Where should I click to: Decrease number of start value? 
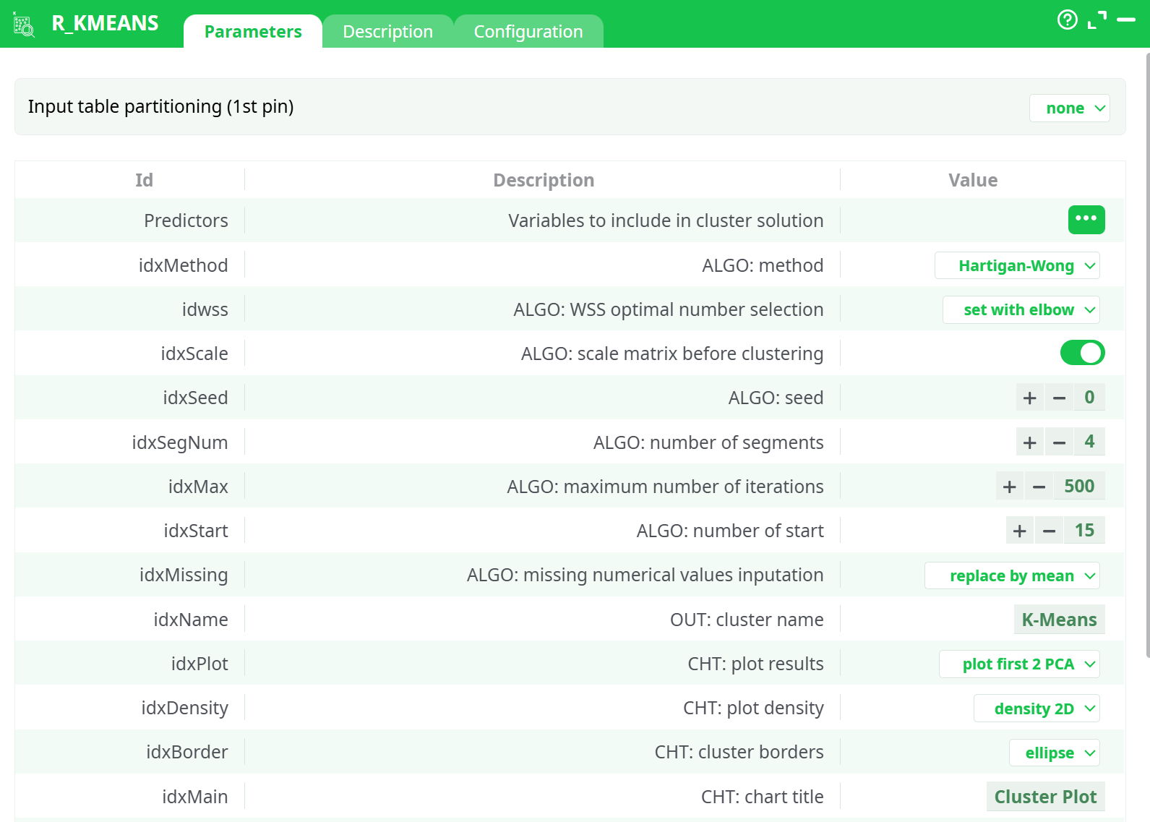tap(1049, 531)
